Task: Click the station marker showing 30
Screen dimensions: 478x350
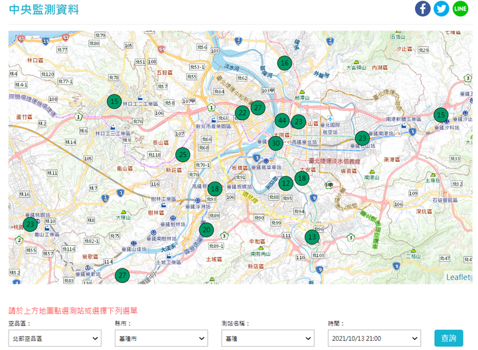Action: (276, 143)
